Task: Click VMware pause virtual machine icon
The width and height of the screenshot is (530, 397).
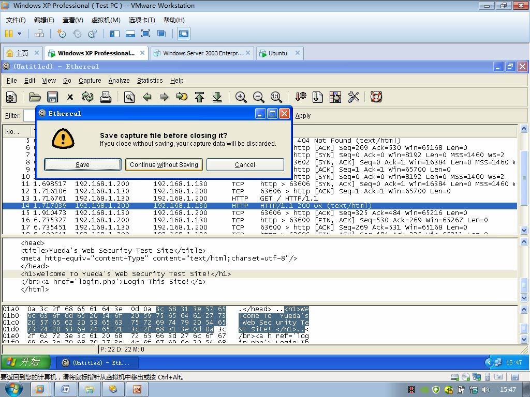Action: 9,34
